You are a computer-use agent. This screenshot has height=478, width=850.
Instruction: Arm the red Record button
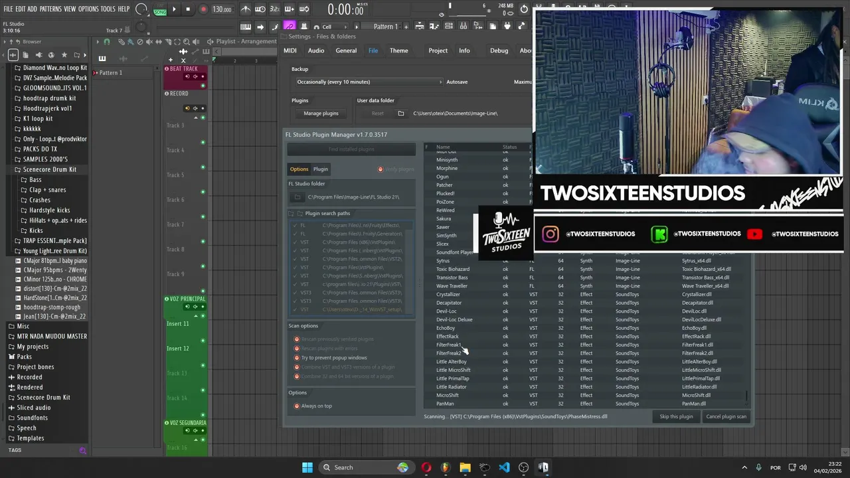pyautogui.click(x=203, y=9)
